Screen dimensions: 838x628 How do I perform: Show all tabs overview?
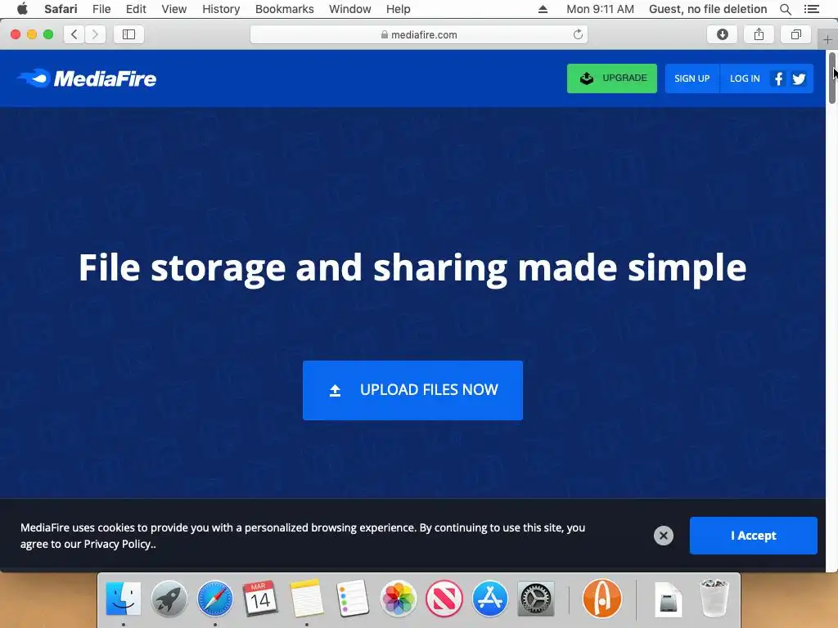(x=795, y=34)
